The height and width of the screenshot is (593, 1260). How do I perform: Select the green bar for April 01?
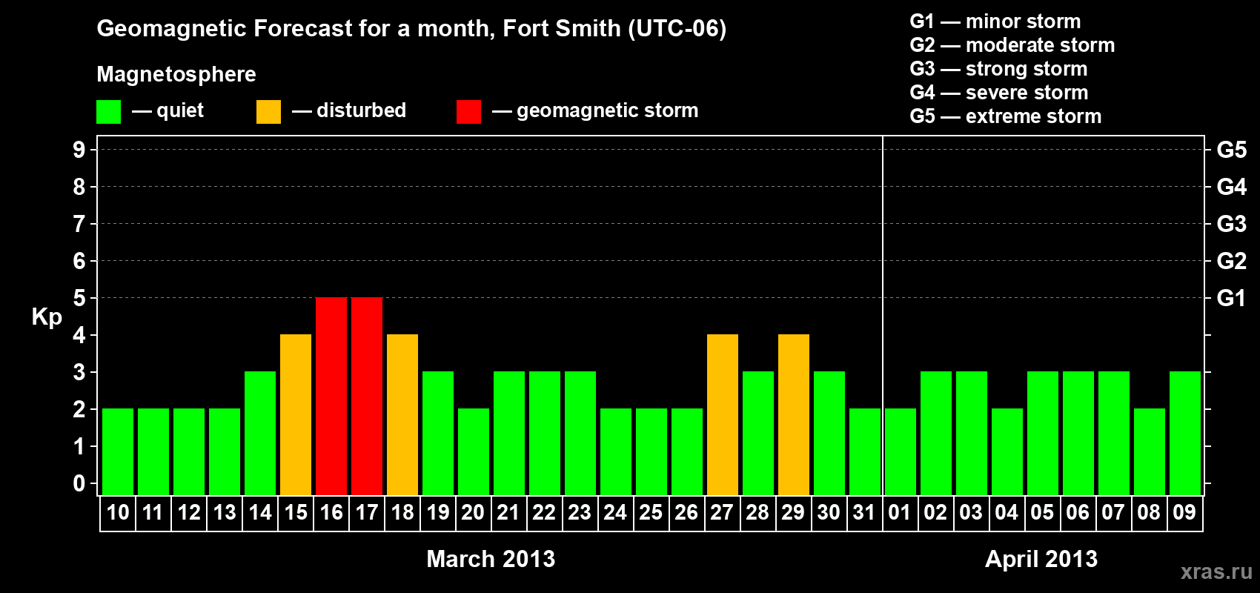coord(901,451)
